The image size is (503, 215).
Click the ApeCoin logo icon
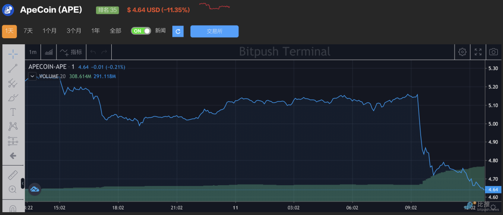point(8,10)
